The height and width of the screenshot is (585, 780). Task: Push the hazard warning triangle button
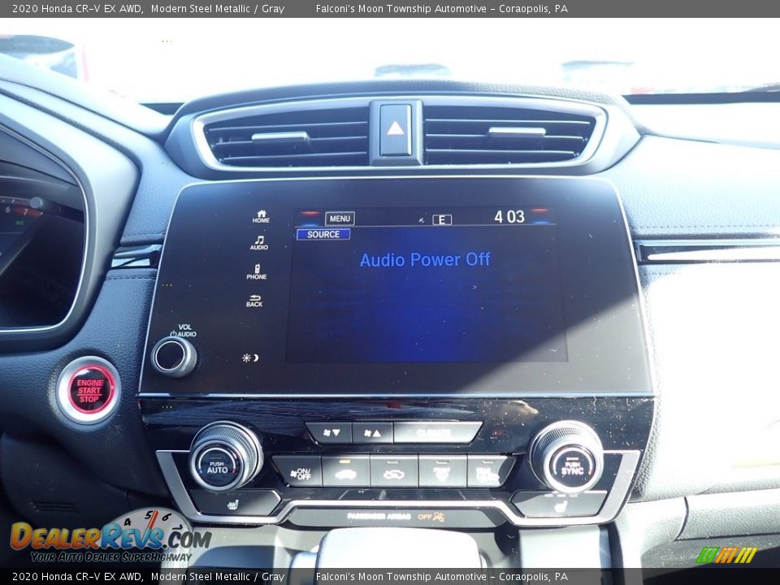[x=396, y=129]
